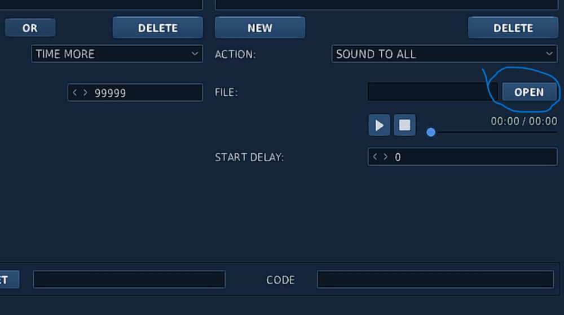Image resolution: width=564 pixels, height=315 pixels.
Task: Click the audio position slider handle
Action: click(431, 132)
